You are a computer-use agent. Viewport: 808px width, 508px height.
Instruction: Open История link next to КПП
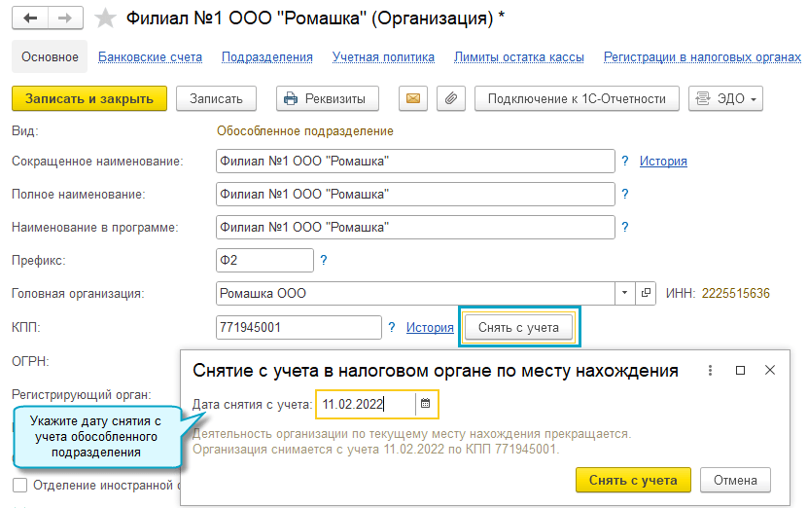pyautogui.click(x=430, y=327)
